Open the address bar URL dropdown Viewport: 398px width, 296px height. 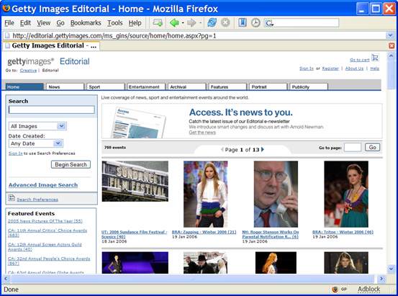pos(390,35)
